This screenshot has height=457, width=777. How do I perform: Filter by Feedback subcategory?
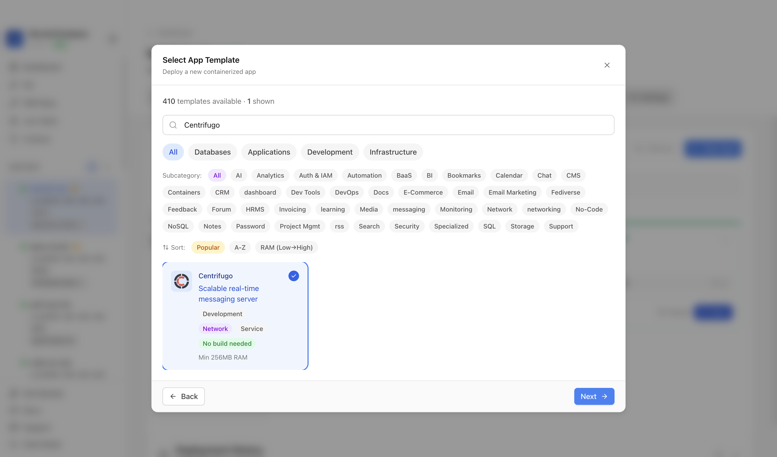pos(182,209)
